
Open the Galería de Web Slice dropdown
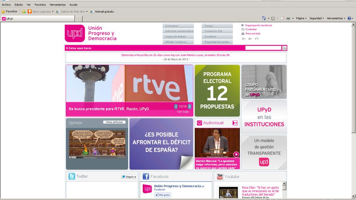click(x=87, y=11)
